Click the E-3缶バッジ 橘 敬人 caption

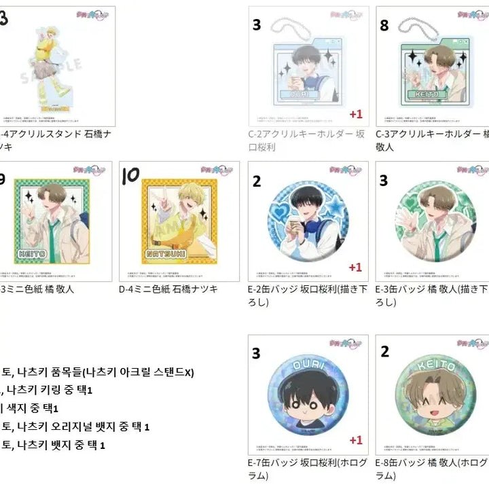tap(432, 295)
